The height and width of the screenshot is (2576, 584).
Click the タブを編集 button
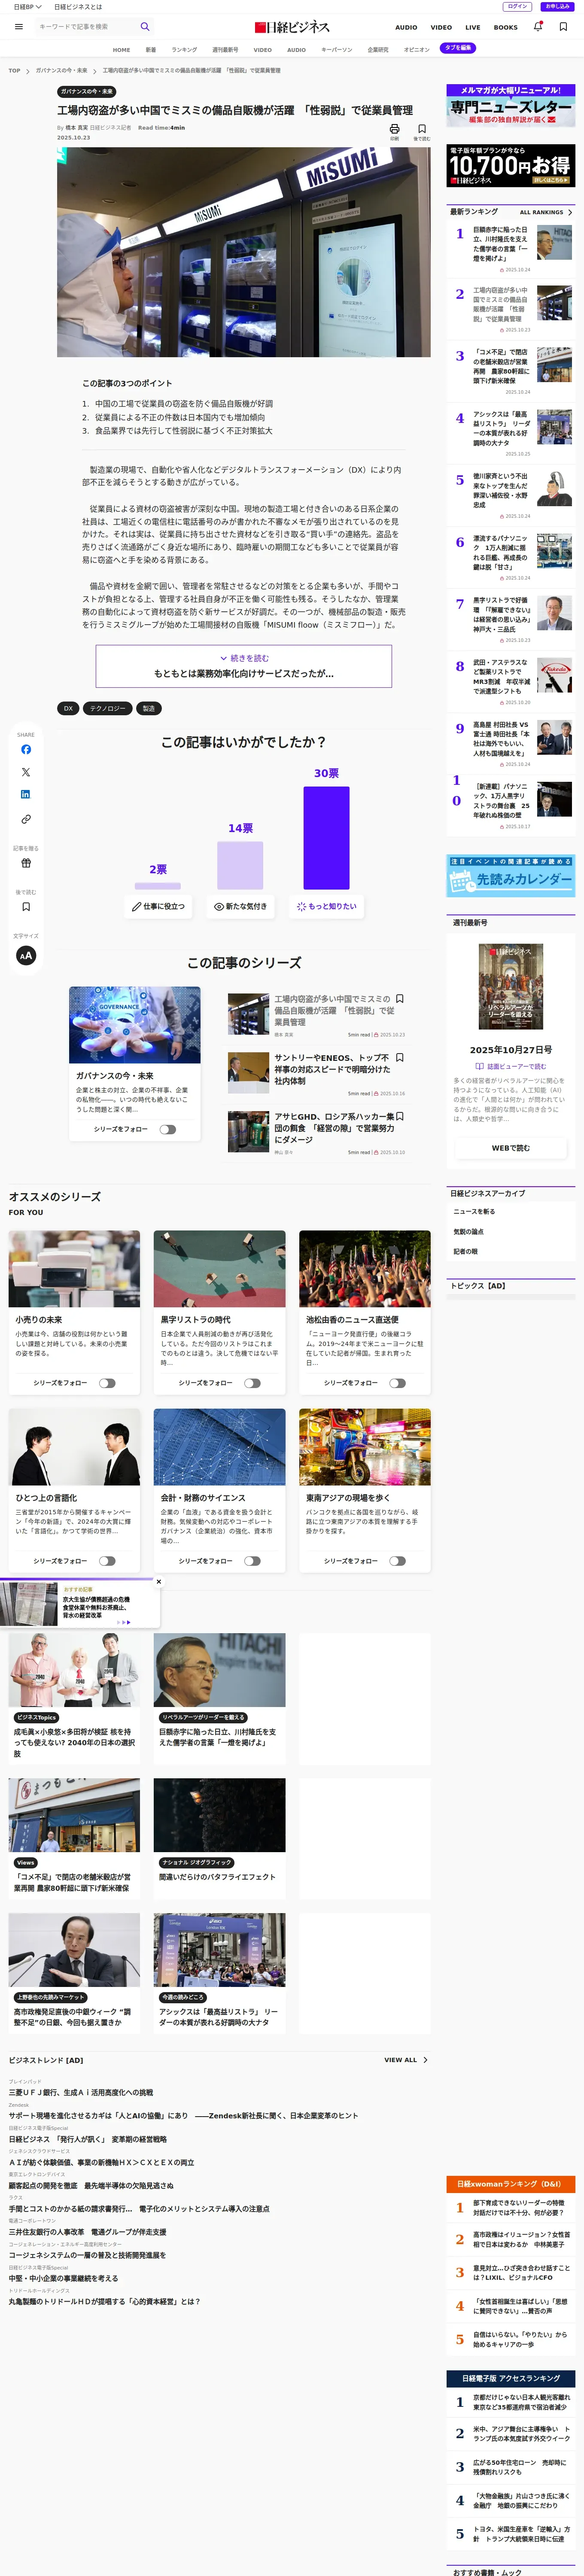(458, 48)
